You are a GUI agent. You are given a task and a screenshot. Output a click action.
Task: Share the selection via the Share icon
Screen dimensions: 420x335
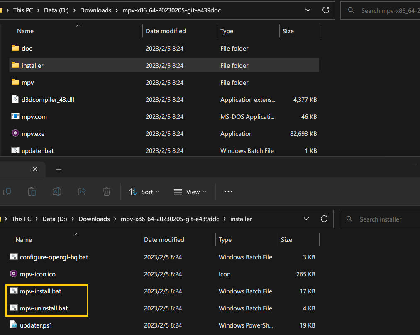(x=81, y=192)
